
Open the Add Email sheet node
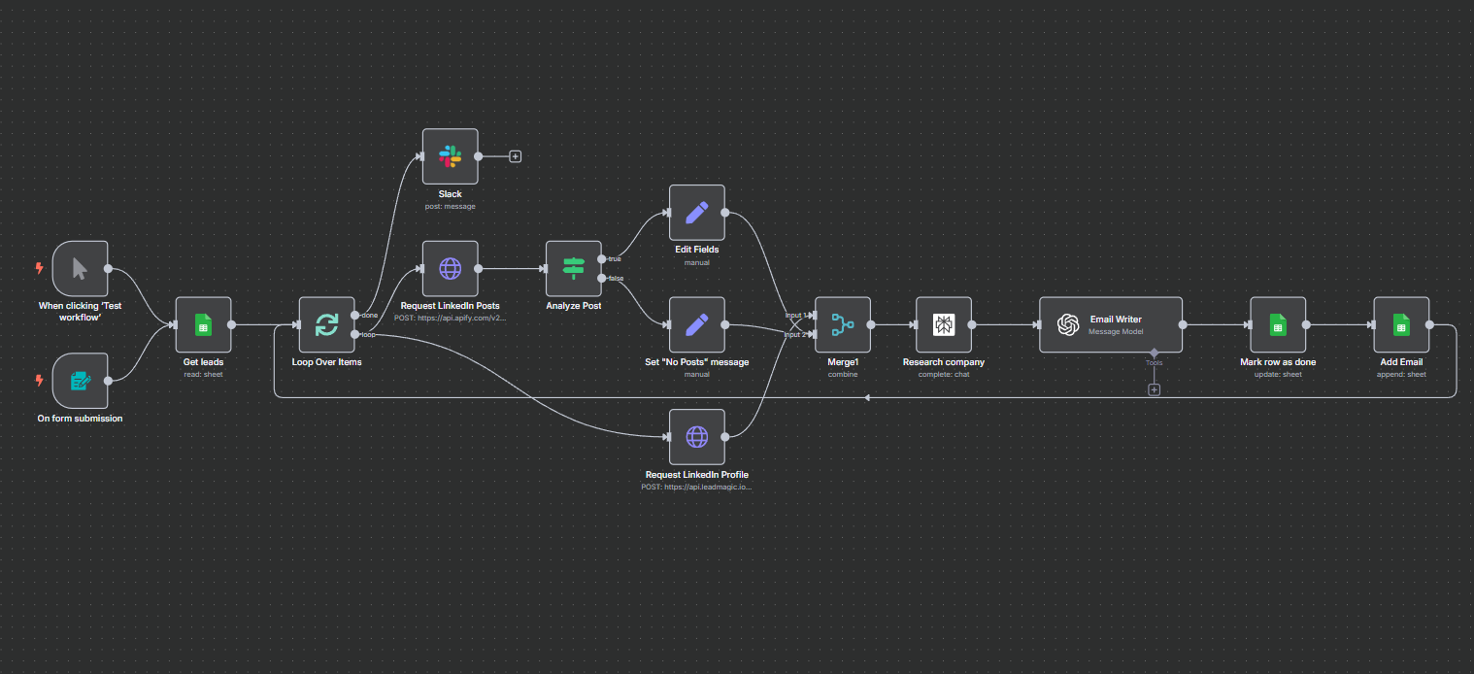click(x=1401, y=324)
